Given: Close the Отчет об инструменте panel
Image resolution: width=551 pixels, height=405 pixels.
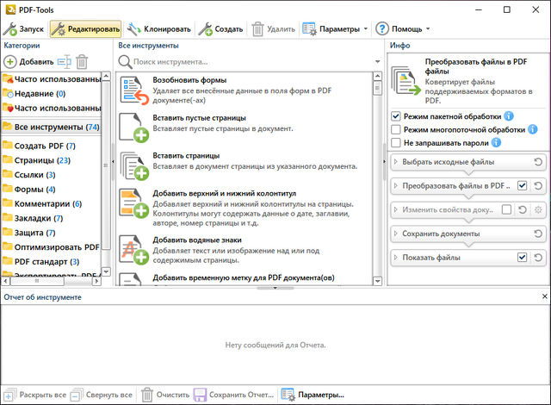Looking at the screenshot, I should [542, 296].
